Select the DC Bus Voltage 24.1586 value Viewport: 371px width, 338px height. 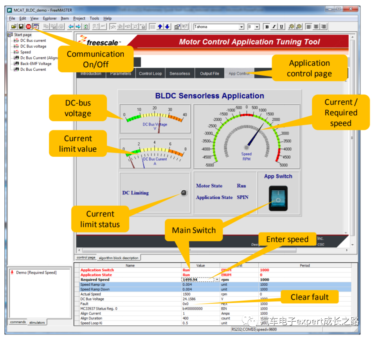[201, 299]
